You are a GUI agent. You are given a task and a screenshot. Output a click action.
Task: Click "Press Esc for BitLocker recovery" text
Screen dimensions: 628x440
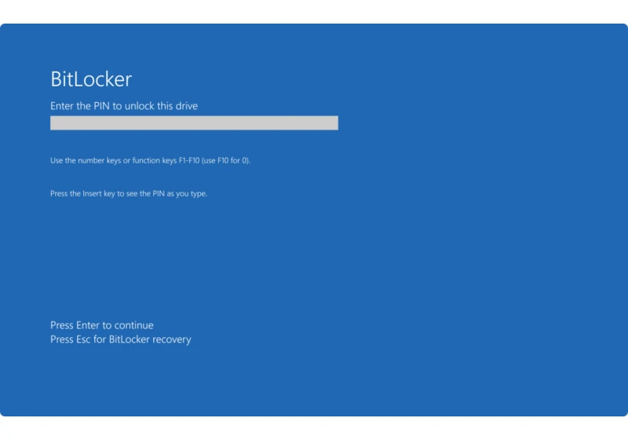click(121, 339)
